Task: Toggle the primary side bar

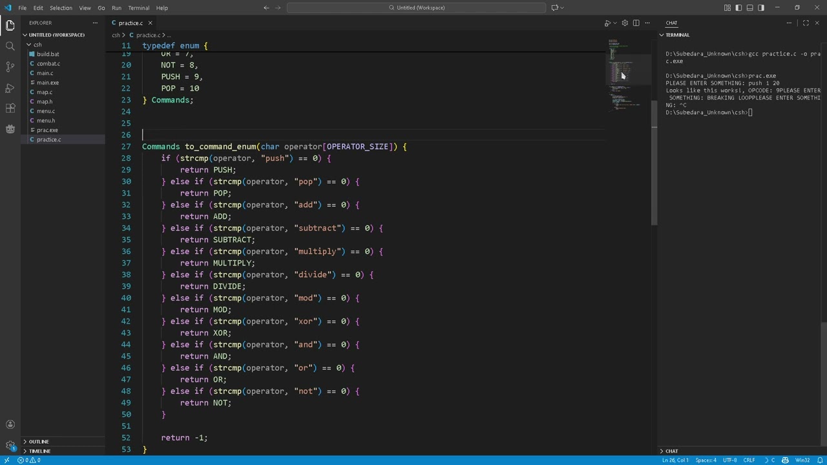Action: (738, 8)
